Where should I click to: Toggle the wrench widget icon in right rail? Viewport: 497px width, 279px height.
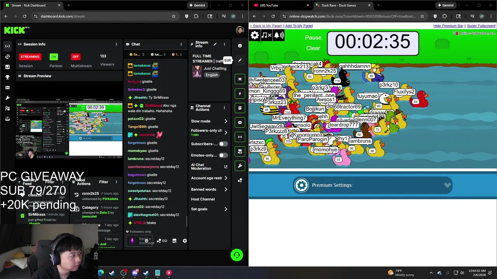240,166
